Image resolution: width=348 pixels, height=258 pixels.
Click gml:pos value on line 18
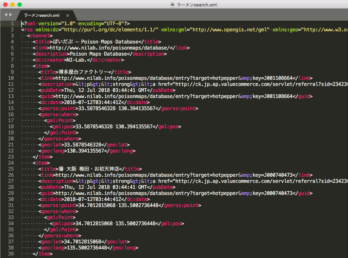point(114,127)
